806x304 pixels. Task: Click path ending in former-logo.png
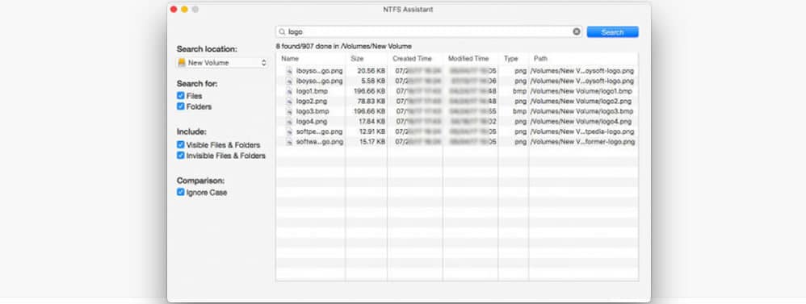[583, 141]
